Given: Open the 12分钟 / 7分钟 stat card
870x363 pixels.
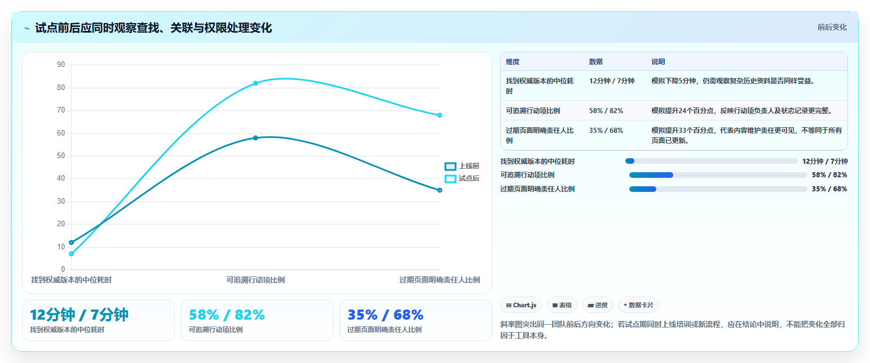Looking at the screenshot, I should [x=98, y=320].
